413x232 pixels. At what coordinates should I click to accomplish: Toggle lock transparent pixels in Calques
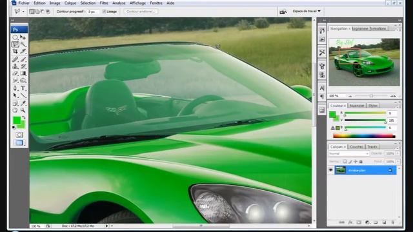[345, 162]
